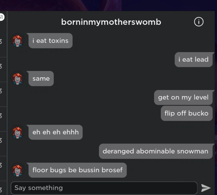Click avatar beside "floor bugs be bussin brosef"
This screenshot has height=195, width=217.
click(18, 170)
